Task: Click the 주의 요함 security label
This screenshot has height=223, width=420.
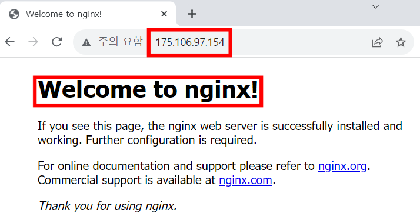Action: coord(120,42)
